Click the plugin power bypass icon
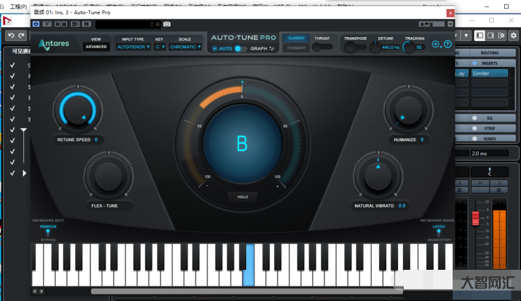Viewport: 521px width, 301px height. 36,24
